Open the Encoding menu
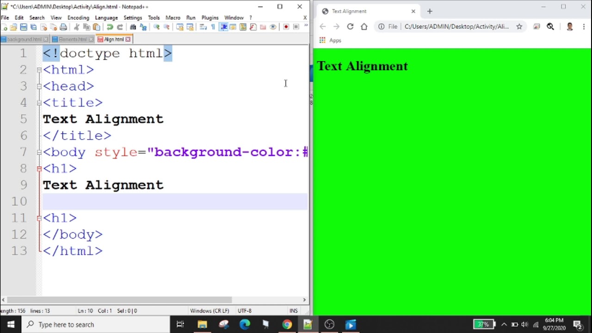592x333 pixels. (x=78, y=18)
